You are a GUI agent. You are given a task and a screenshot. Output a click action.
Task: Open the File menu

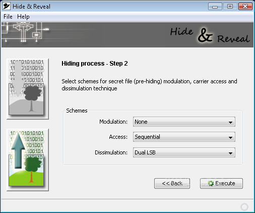(8, 17)
